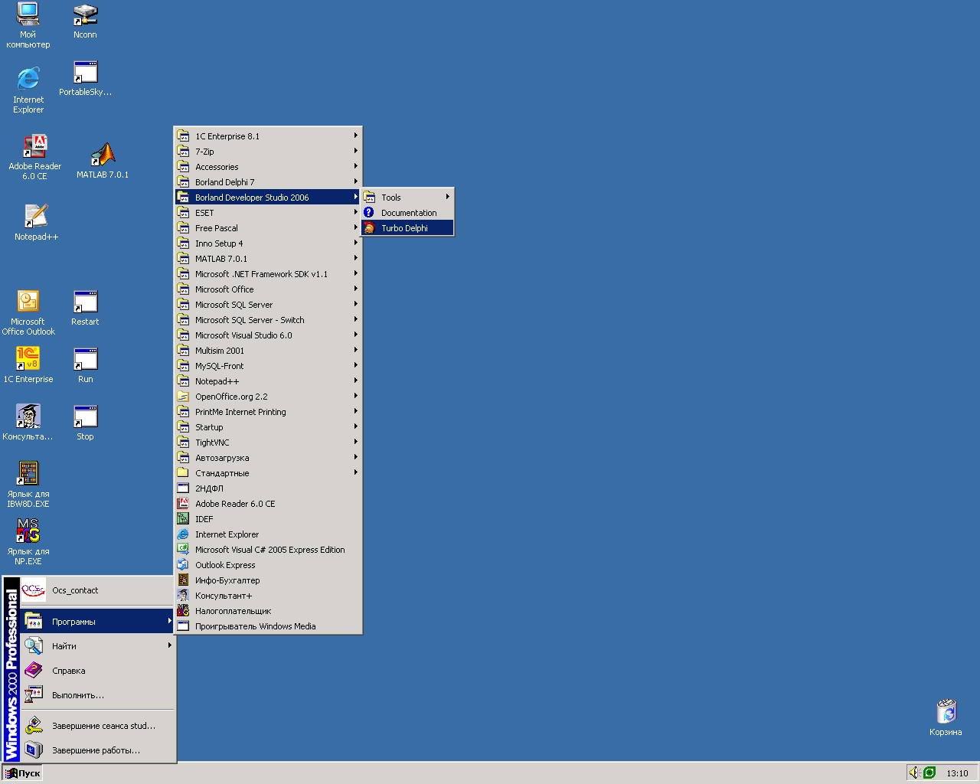
Task: Open PrintMe Internet Printing group
Action: point(268,412)
